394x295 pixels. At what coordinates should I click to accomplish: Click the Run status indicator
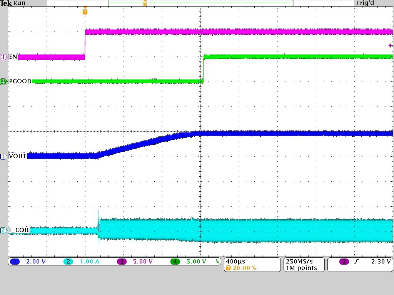coord(20,3)
